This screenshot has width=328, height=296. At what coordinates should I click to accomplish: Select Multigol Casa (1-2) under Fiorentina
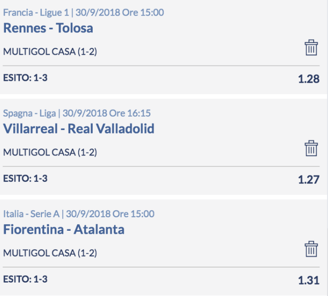coord(50,253)
